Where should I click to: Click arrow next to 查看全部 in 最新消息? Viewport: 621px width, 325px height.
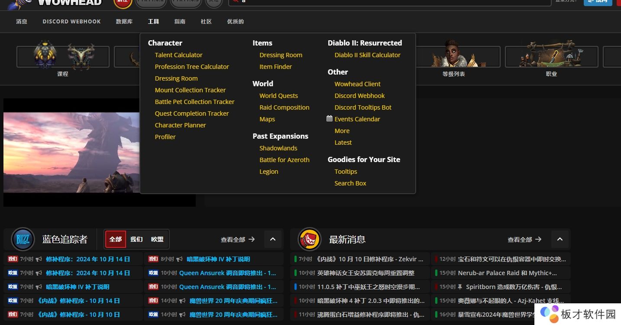pos(538,239)
